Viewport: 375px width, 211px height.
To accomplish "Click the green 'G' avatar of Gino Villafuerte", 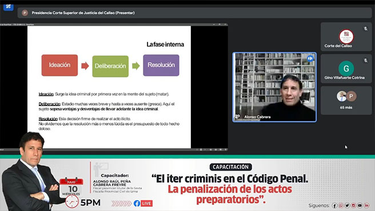I will coord(346,68).
